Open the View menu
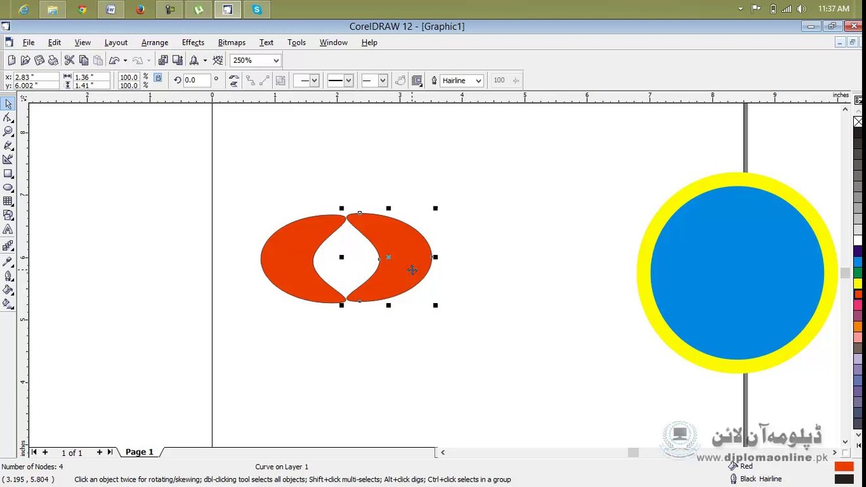Viewport: 866px width, 487px height. click(83, 43)
